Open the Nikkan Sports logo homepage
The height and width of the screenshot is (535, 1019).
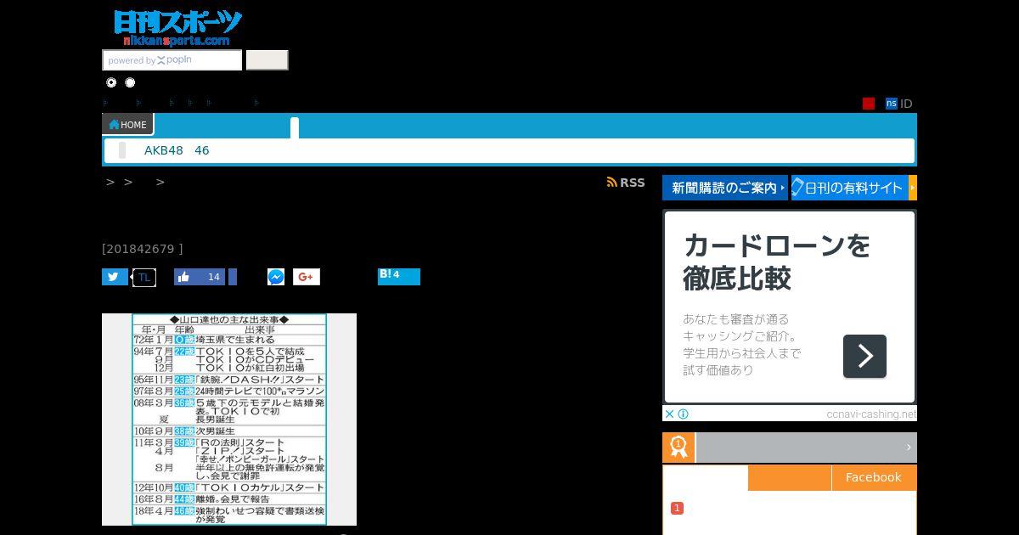(x=178, y=28)
